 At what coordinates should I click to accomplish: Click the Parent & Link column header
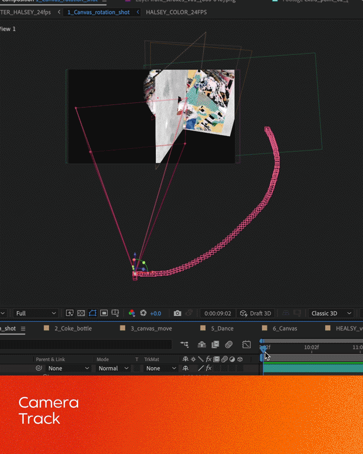point(50,359)
